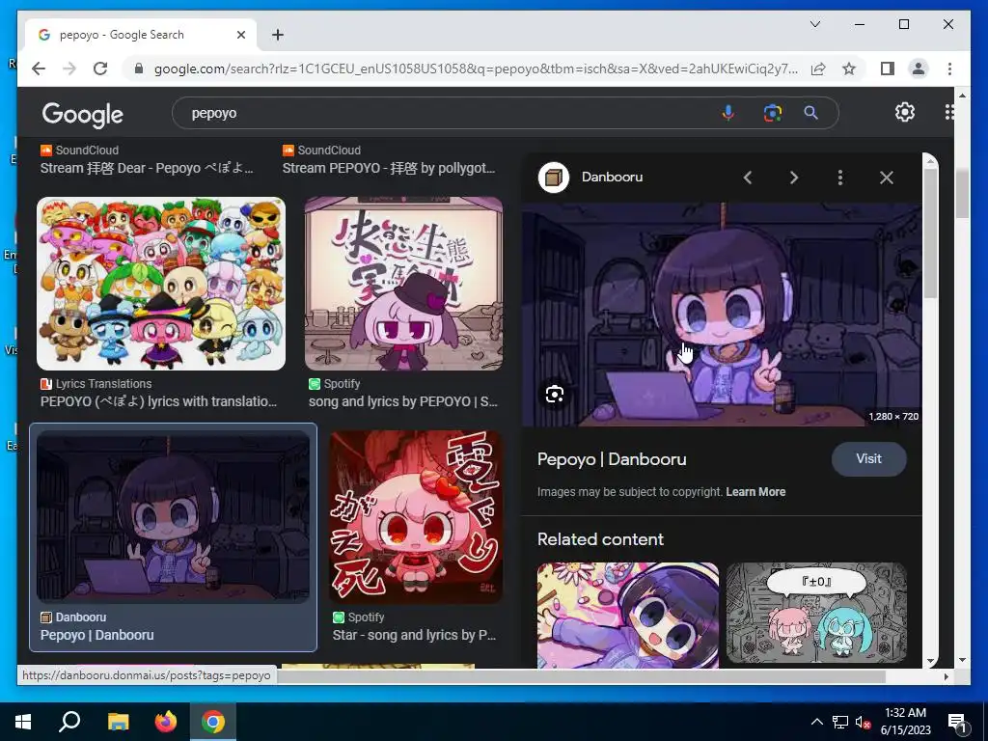Switch to Chrome on the taskbar
The height and width of the screenshot is (741, 988).
click(x=213, y=722)
